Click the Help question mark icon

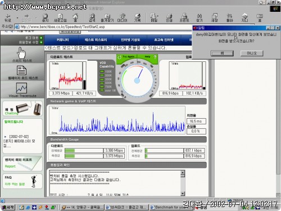click(x=155, y=57)
